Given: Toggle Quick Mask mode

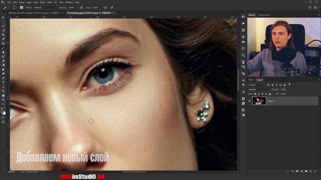Looking at the screenshot, I should [4, 118].
